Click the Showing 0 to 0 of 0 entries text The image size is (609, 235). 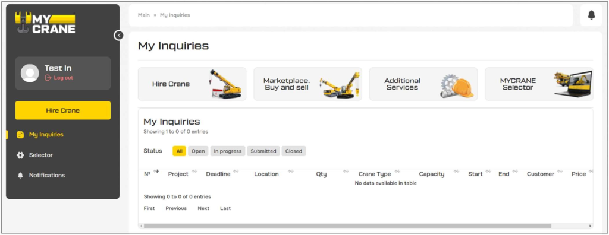(x=177, y=196)
